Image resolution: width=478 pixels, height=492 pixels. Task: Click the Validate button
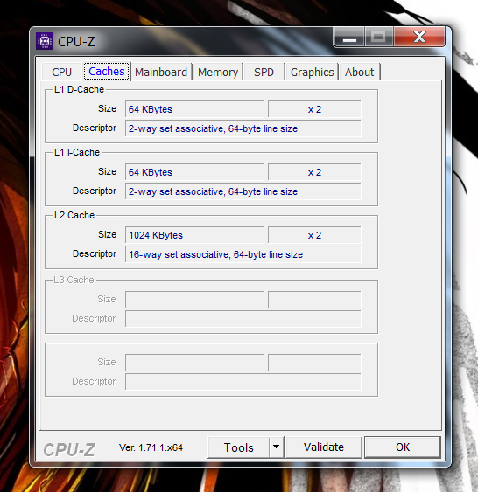324,447
